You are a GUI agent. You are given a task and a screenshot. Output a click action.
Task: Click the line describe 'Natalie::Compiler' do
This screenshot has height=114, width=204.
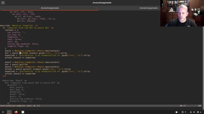tap(19, 26)
